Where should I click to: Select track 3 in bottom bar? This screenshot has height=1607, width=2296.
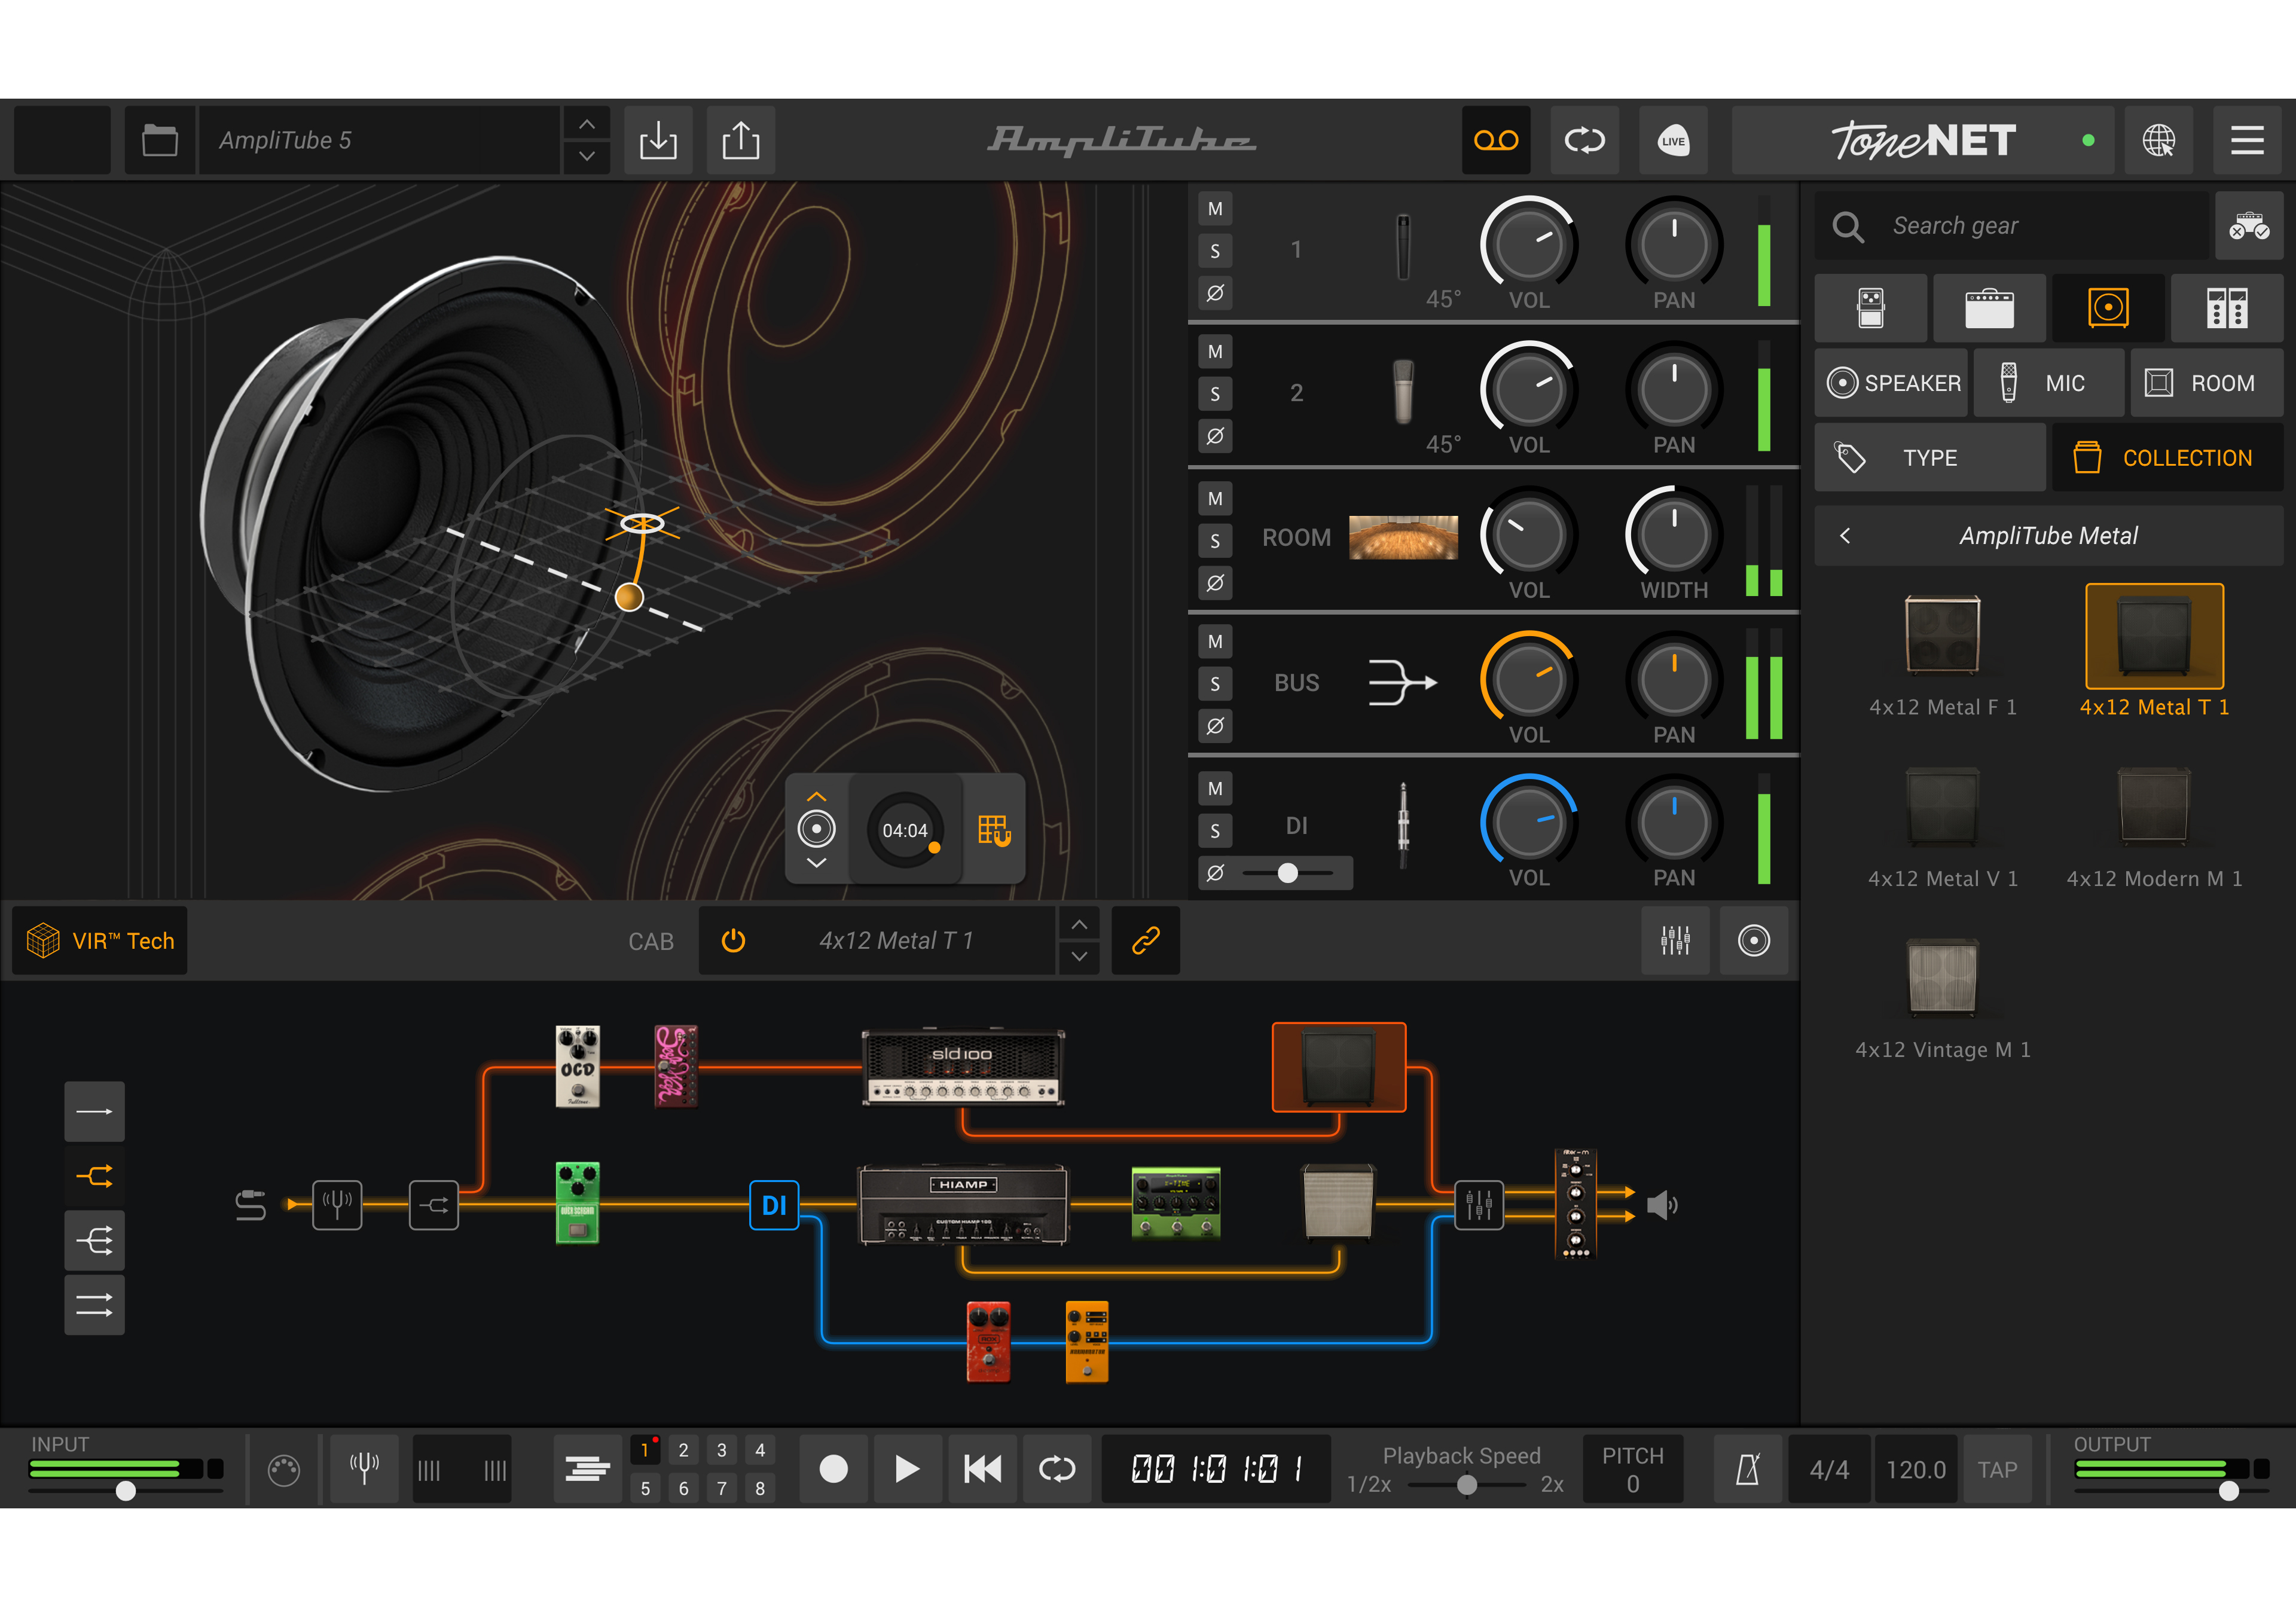(722, 1450)
